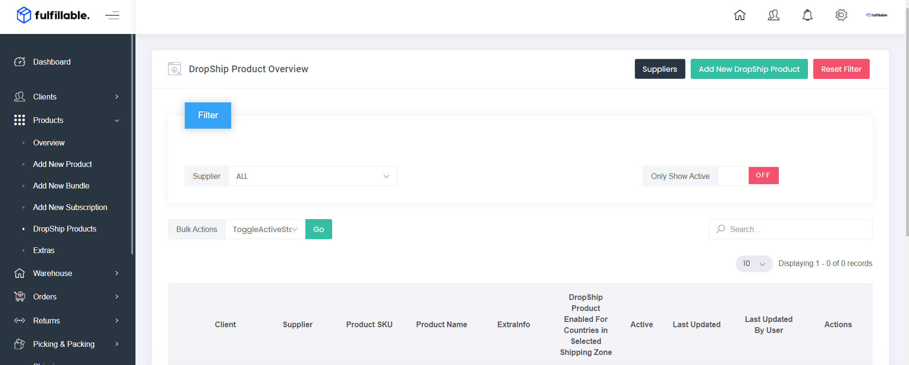
Task: Click the Clients person icon
Action: [20, 97]
